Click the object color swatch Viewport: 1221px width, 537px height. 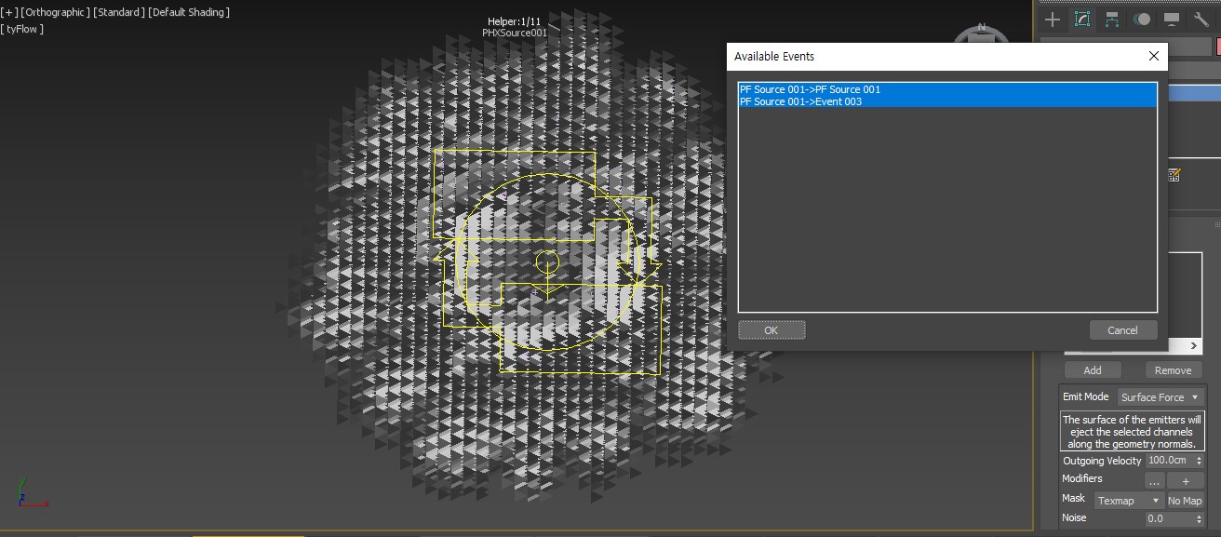pyautogui.click(x=1217, y=47)
